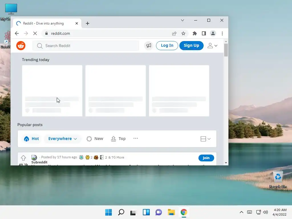Open Windows Start menu
Viewport: 292px width, 219px height.
[109, 212]
